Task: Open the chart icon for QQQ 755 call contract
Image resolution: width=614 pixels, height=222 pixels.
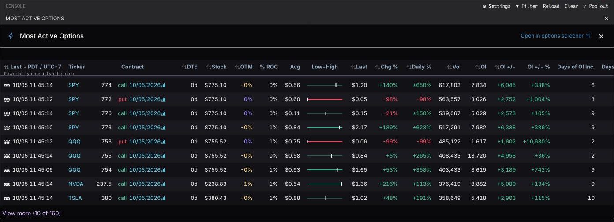Action: coord(164,156)
